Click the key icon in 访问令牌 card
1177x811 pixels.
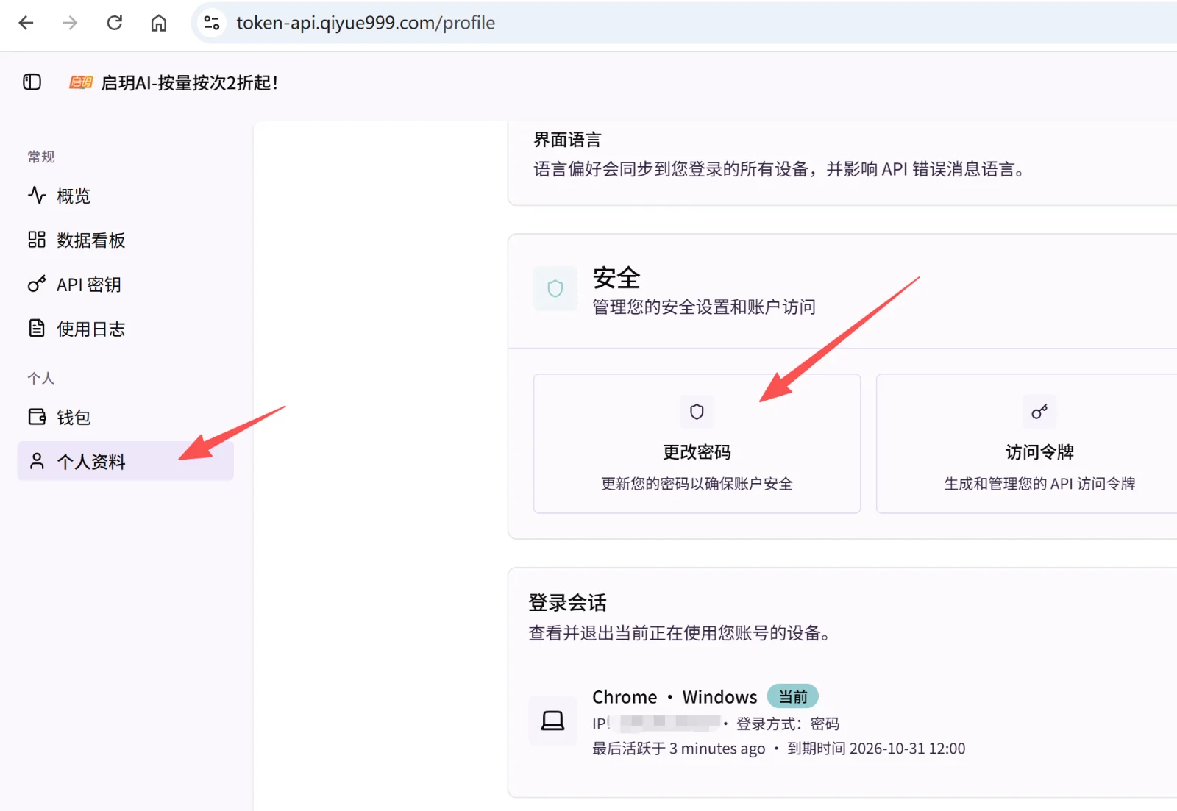coord(1039,412)
